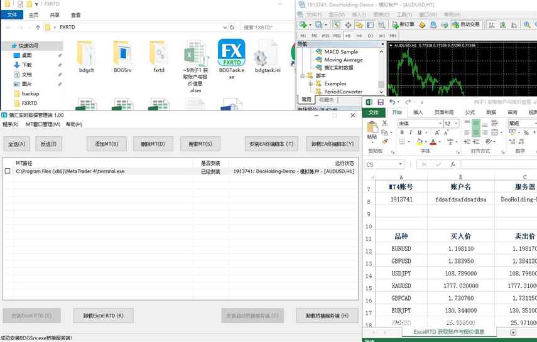Image resolution: width=537 pixels, height=342 pixels.
Task: Open Excel font name dropdown
Action: [440, 123]
